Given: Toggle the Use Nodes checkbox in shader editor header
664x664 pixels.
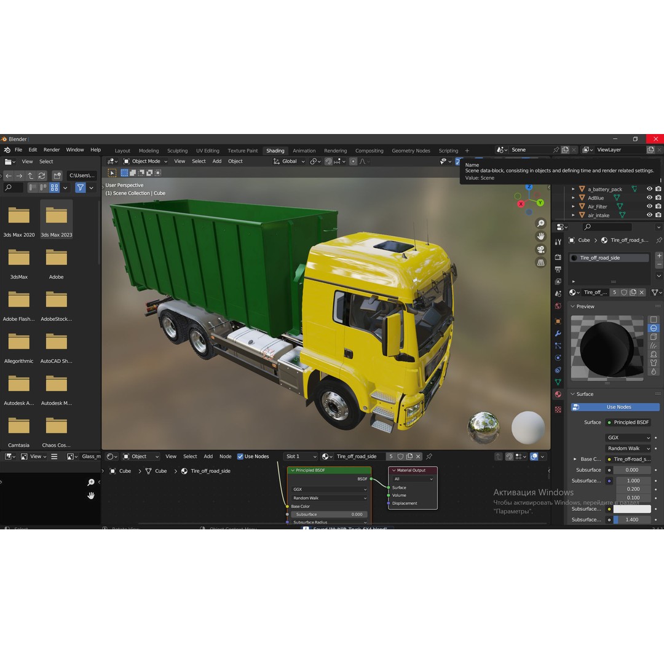Looking at the screenshot, I should click(242, 456).
